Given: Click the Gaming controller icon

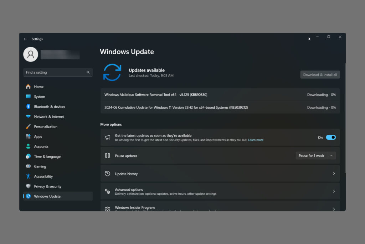Looking at the screenshot, I should pos(28,166).
